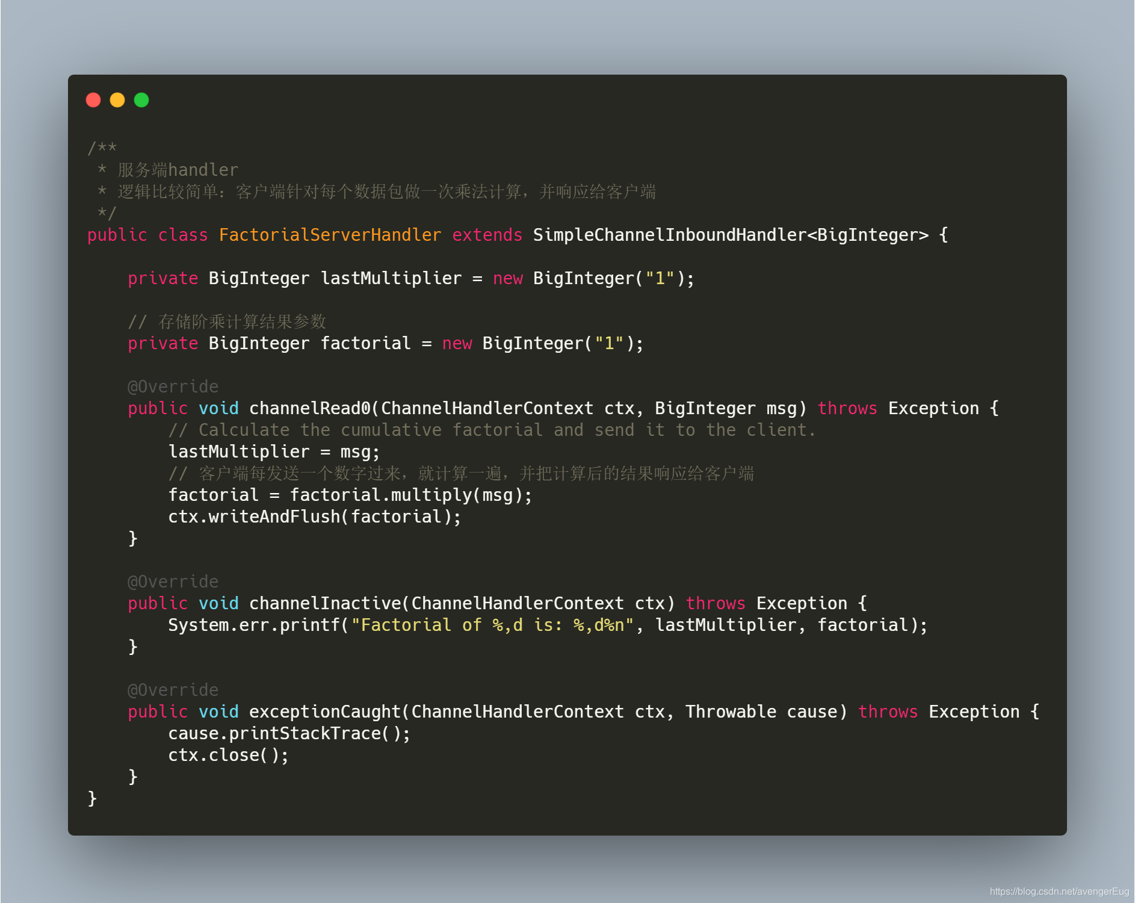
Task: Click the comment '存储阶乘计算结果参数'
Action: pos(242,321)
